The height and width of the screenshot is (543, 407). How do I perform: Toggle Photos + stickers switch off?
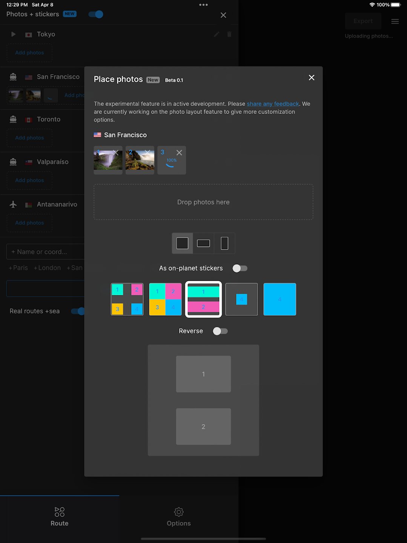point(96,14)
